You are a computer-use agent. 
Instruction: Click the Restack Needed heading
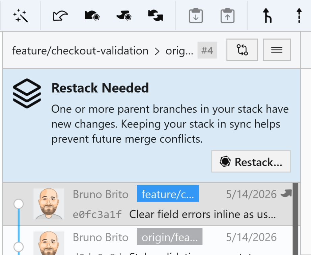click(x=100, y=88)
